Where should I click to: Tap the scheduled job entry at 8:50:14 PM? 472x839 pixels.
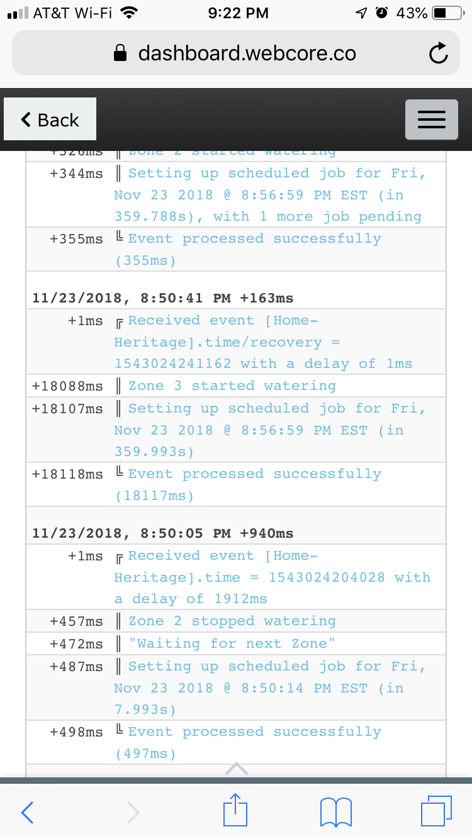tap(270, 687)
